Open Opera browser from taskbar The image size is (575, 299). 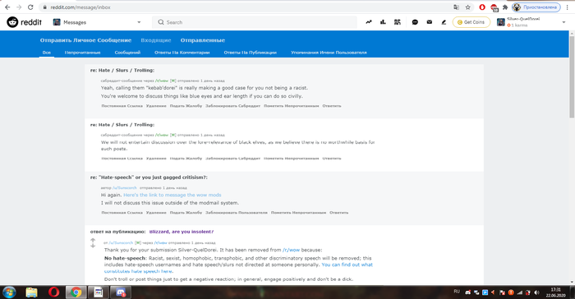pos(53,292)
